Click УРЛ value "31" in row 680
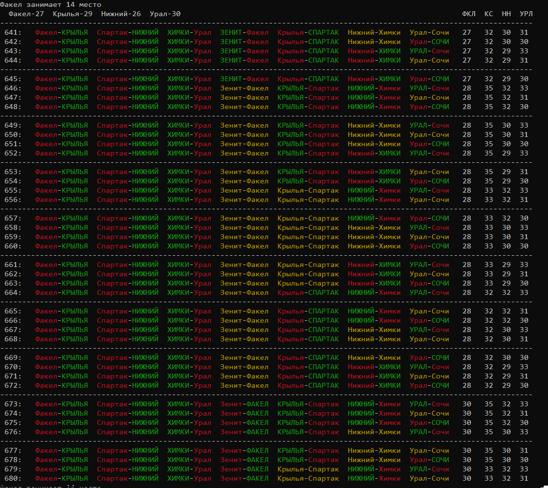This screenshot has width=548, height=488. (524, 478)
